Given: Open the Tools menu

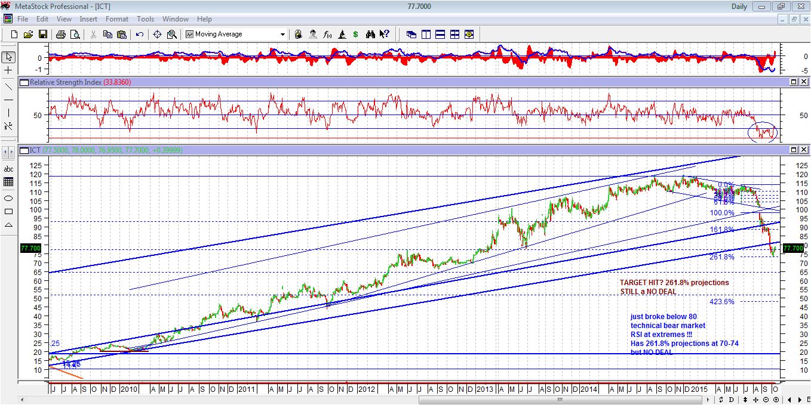Looking at the screenshot, I should click(x=145, y=18).
